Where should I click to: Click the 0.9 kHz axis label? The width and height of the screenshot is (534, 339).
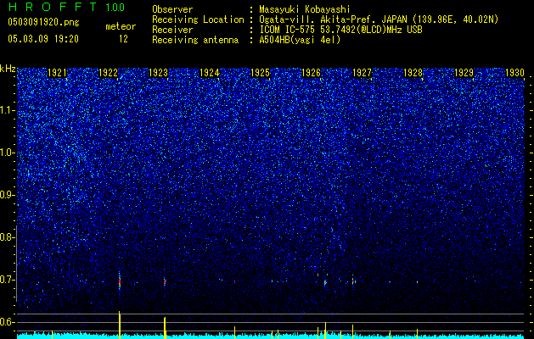tap(7, 195)
